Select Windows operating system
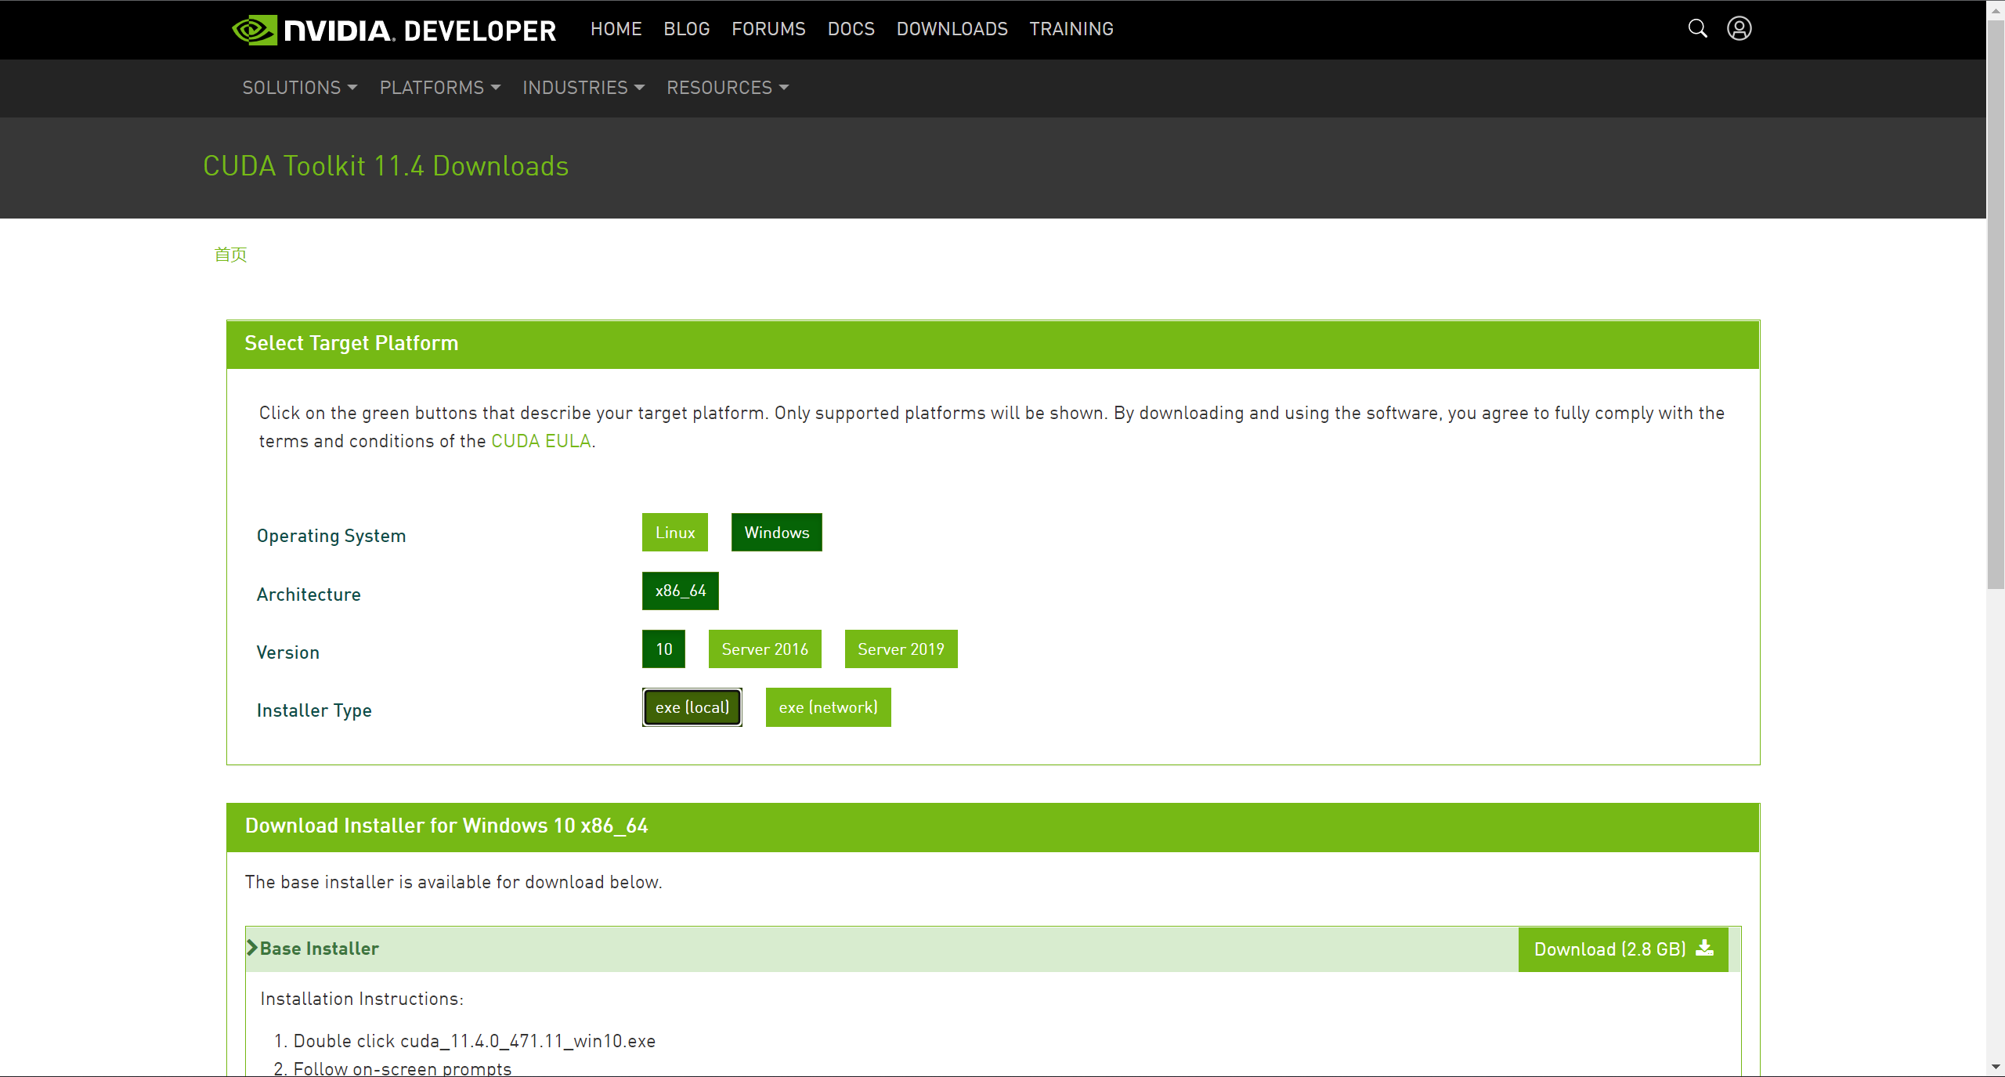2005x1077 pixels. tap(776, 533)
